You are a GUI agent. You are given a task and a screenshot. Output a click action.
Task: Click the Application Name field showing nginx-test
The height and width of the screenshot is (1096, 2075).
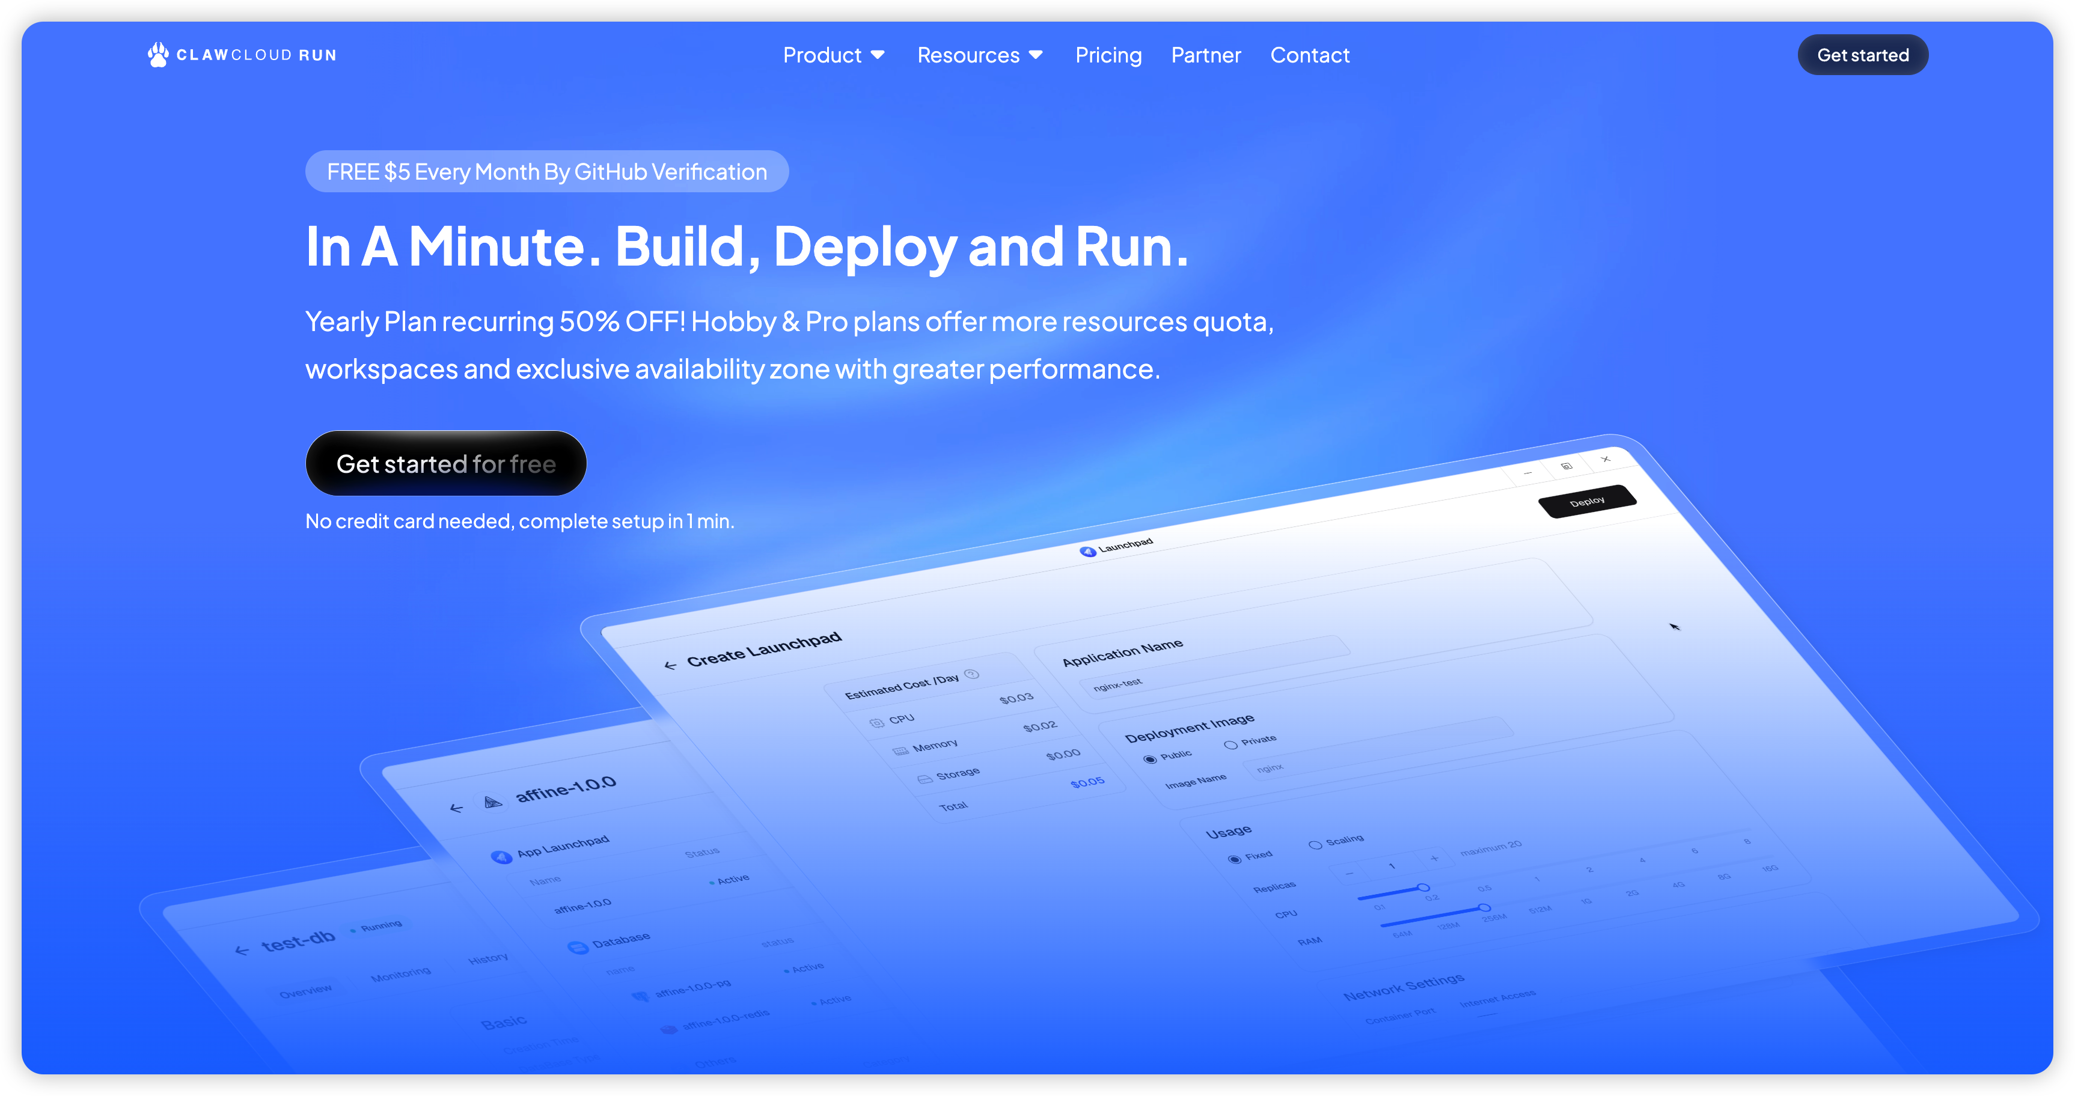tap(1215, 667)
